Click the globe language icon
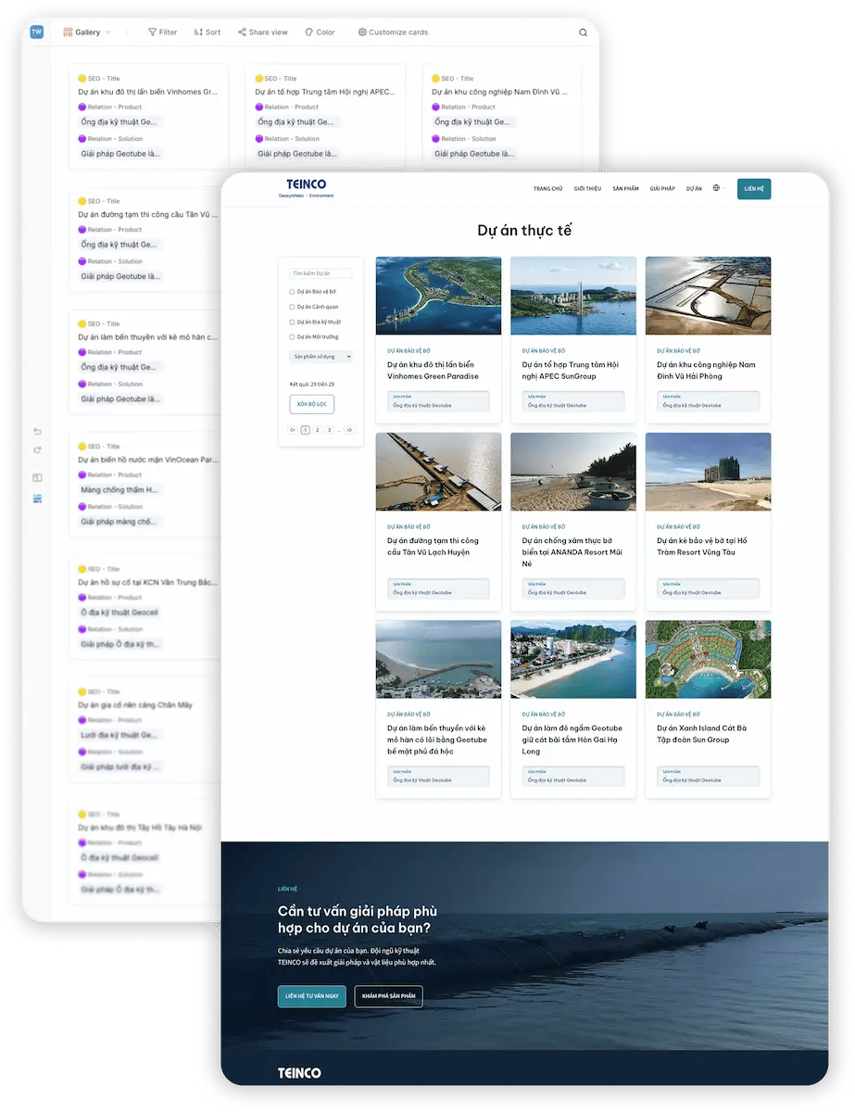Image resolution: width=855 pixels, height=1112 pixels. pos(716,188)
